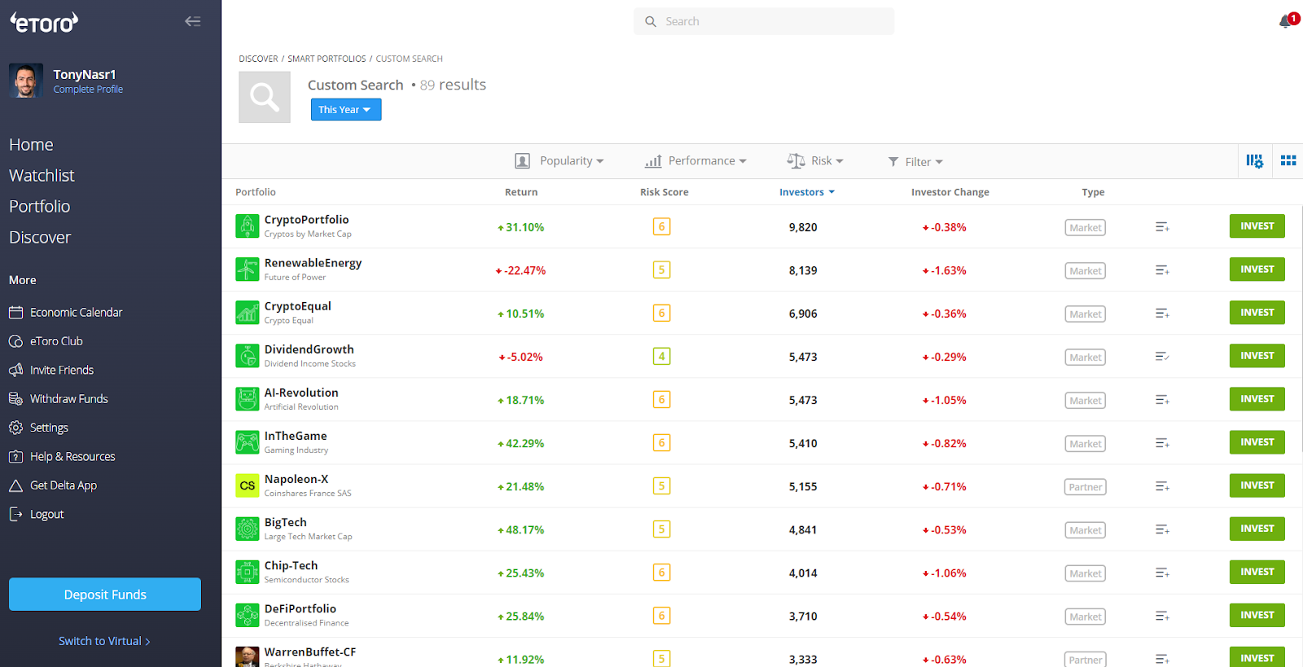Invest in CryptoPortfolio
Screen dimensions: 1303x667
(1257, 226)
